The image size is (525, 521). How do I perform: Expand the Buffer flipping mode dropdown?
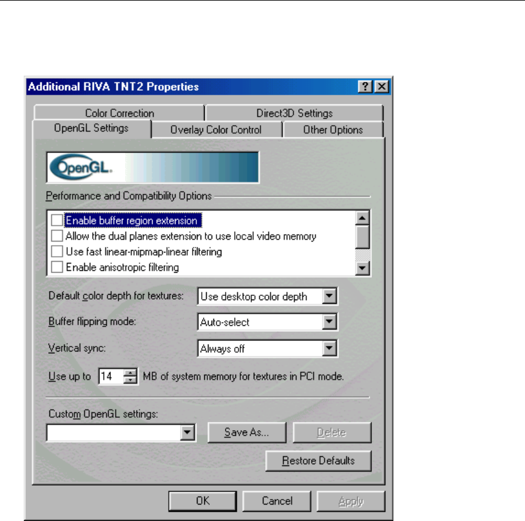click(x=329, y=322)
